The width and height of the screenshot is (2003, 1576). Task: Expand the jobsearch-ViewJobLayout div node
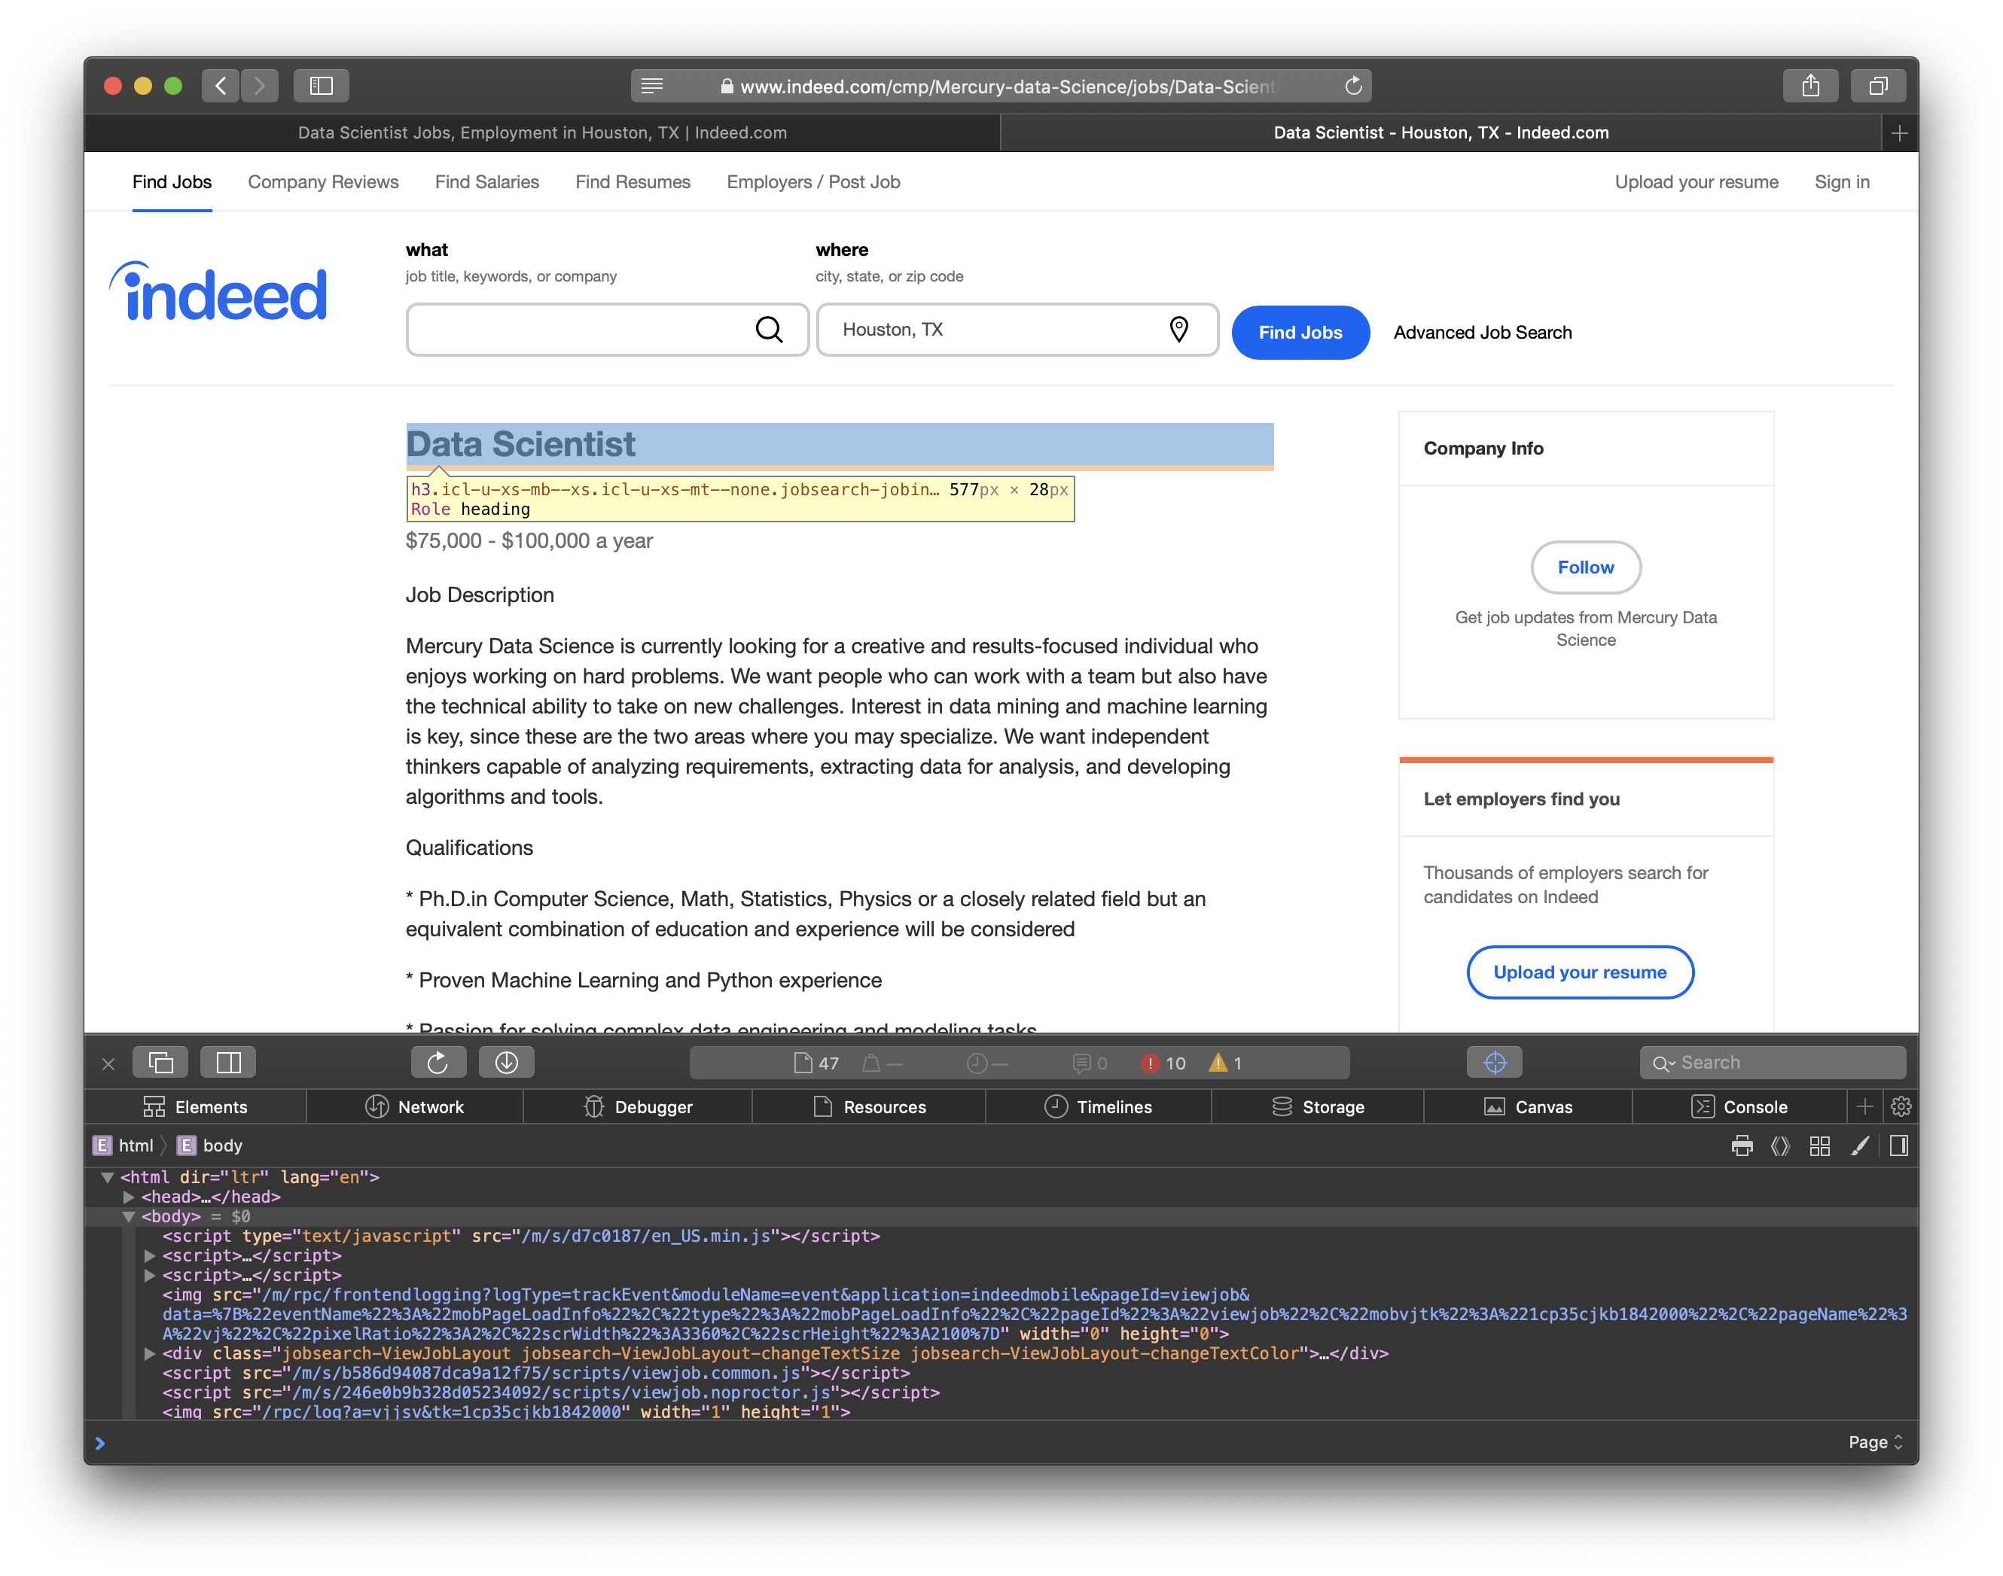(x=150, y=1354)
